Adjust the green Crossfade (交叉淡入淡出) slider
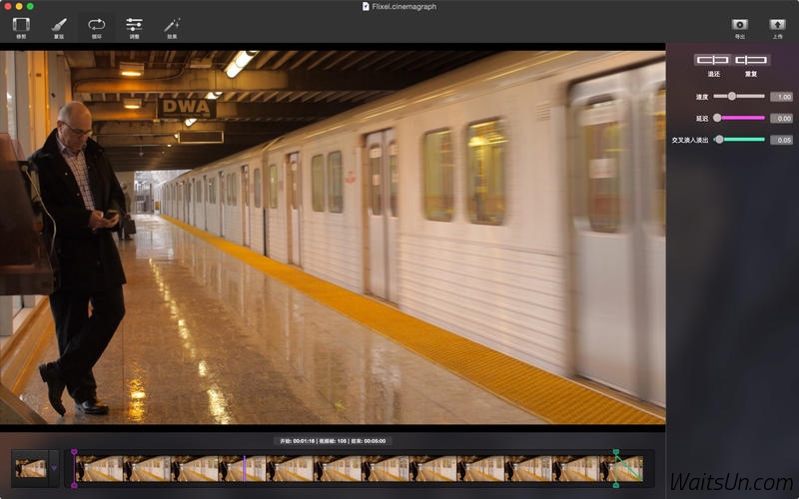Image resolution: width=799 pixels, height=499 pixels. point(739,140)
